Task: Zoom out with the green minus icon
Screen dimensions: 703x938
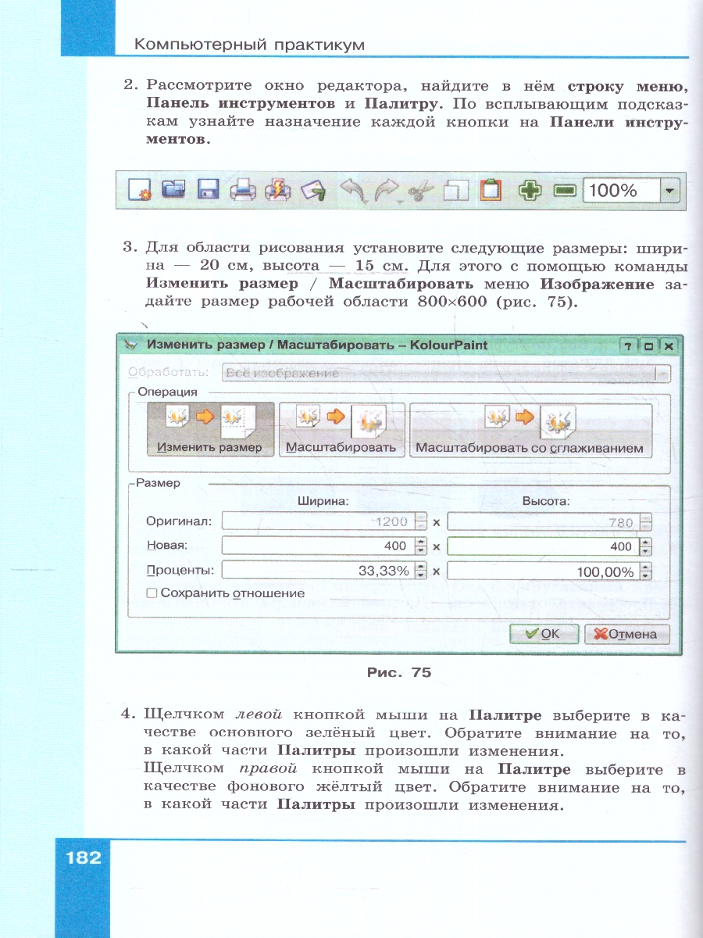Action: (564, 191)
